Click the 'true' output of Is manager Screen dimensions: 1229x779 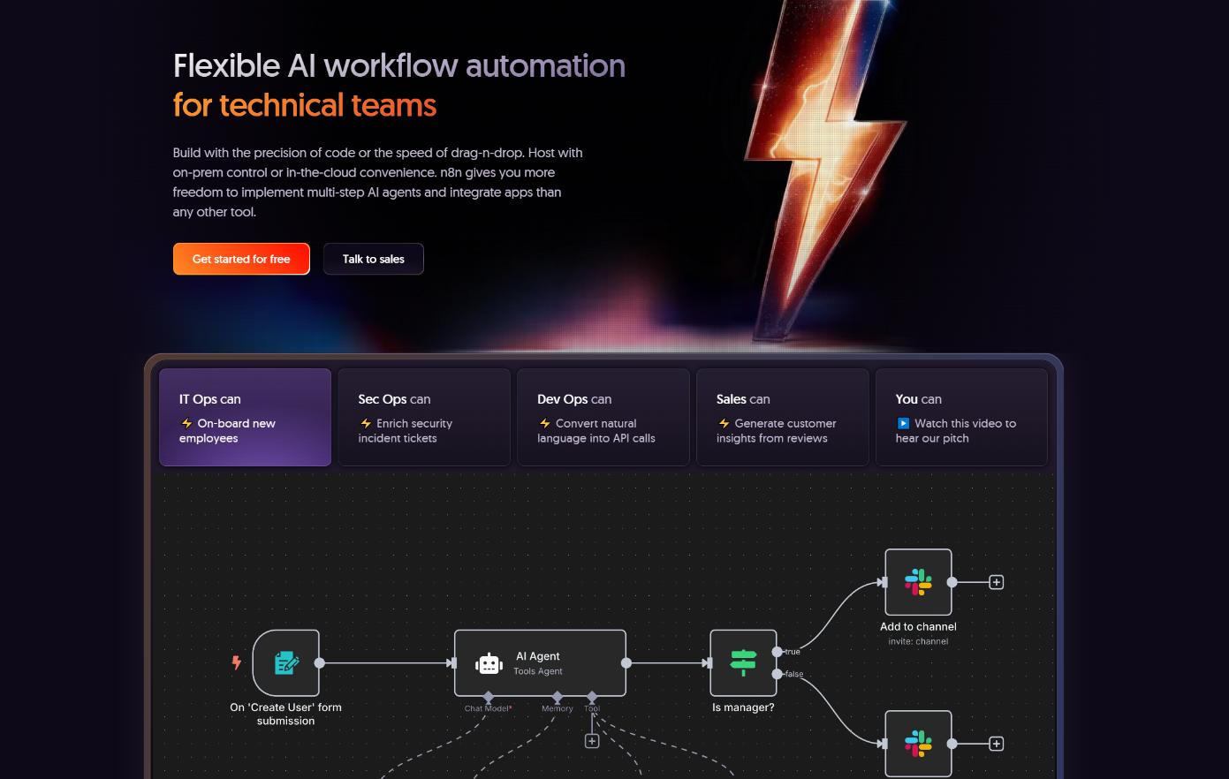(778, 652)
